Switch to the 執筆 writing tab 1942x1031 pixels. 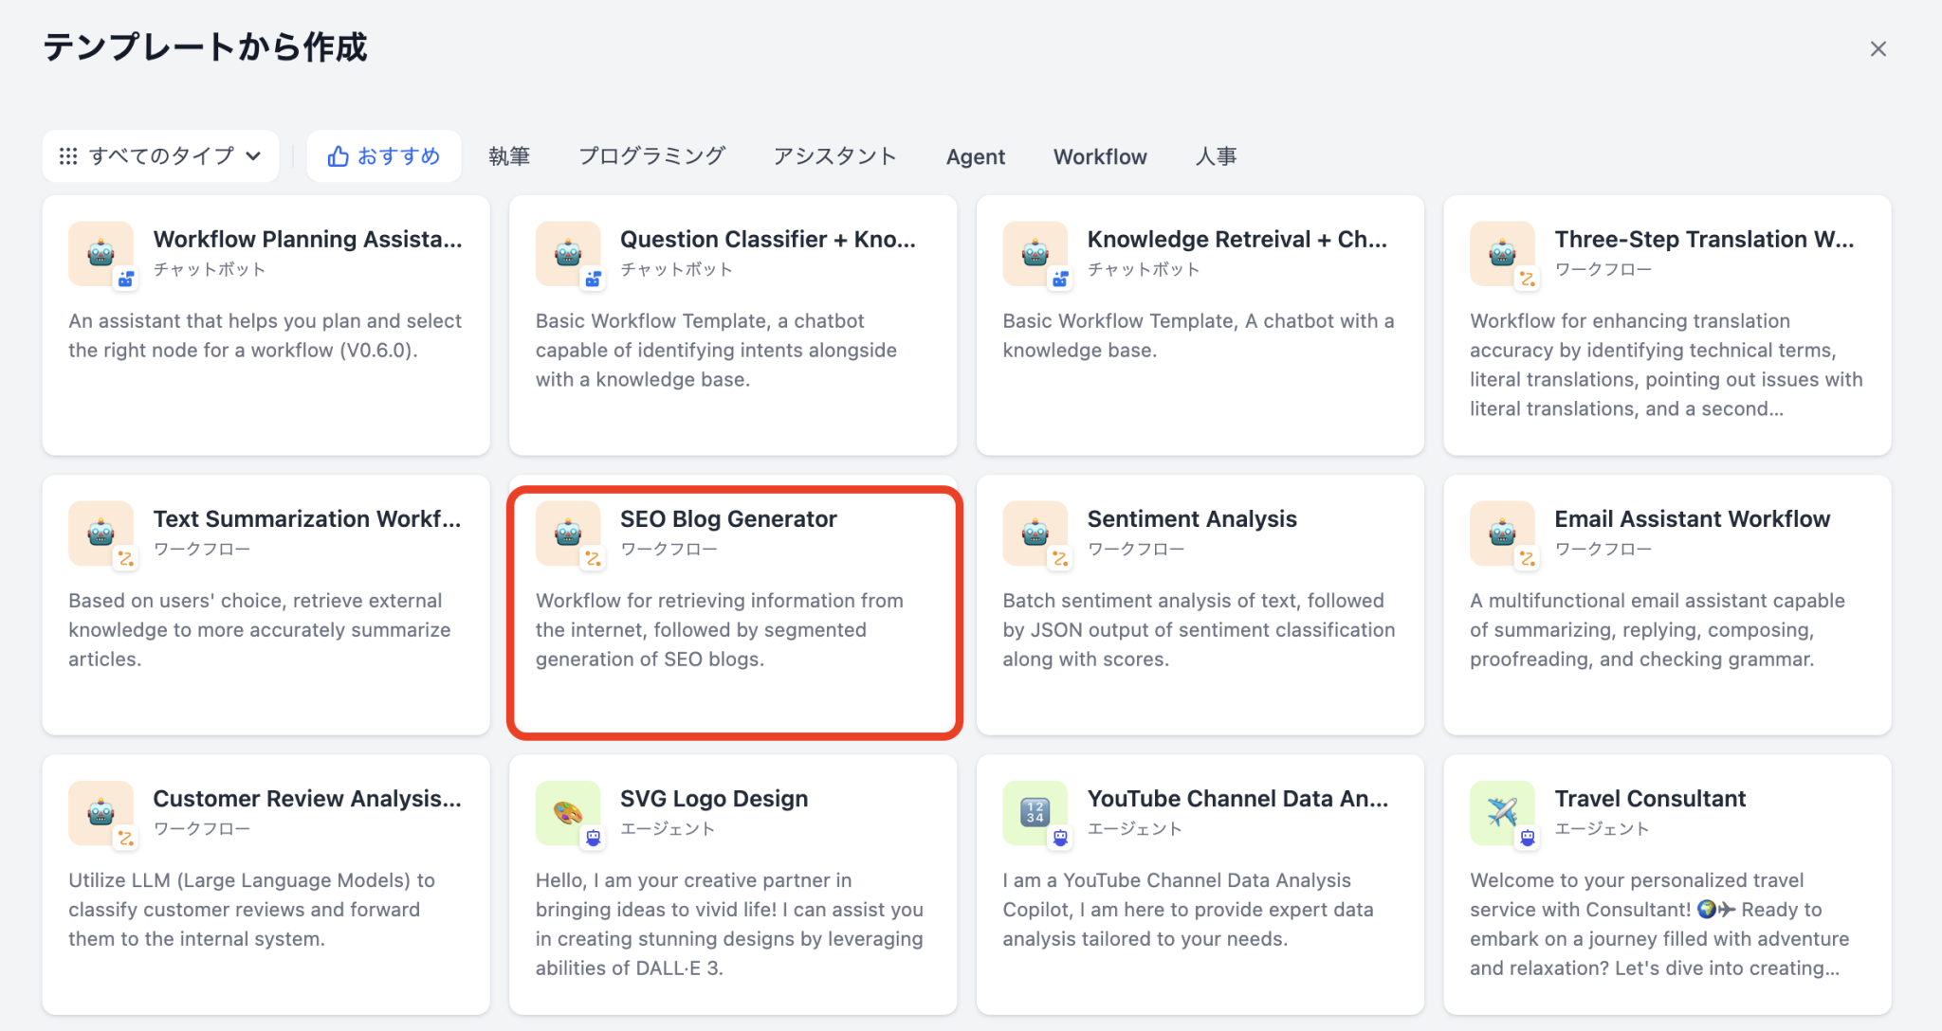click(509, 156)
